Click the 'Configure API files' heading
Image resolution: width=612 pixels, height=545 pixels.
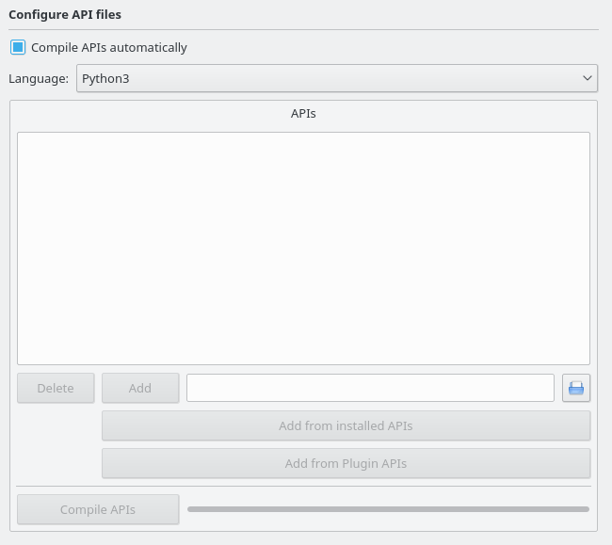[65, 15]
